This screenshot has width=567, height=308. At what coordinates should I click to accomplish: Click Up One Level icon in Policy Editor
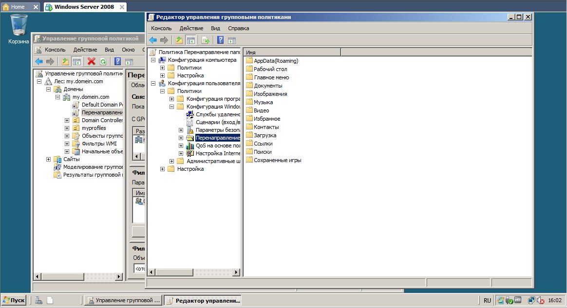pos(179,40)
